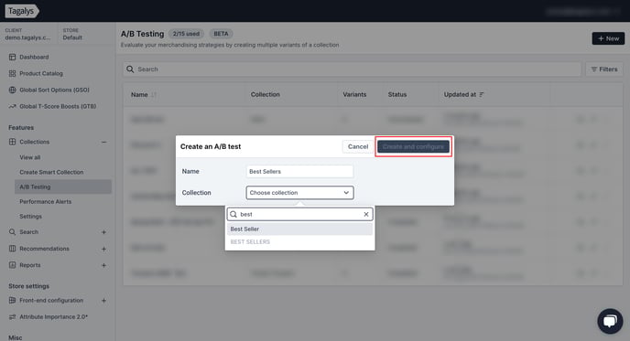Click the collection search box containing 'best'
630x341 pixels.
click(299, 214)
